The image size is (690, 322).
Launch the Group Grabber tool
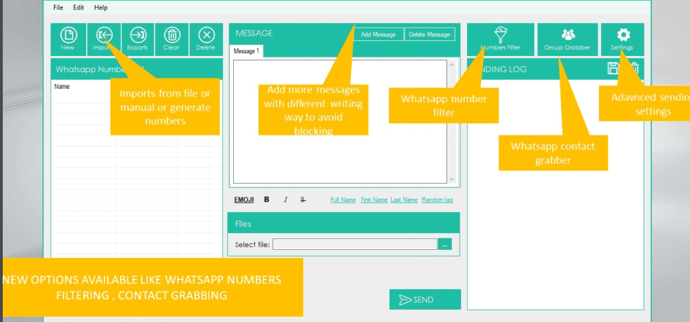[x=567, y=38]
